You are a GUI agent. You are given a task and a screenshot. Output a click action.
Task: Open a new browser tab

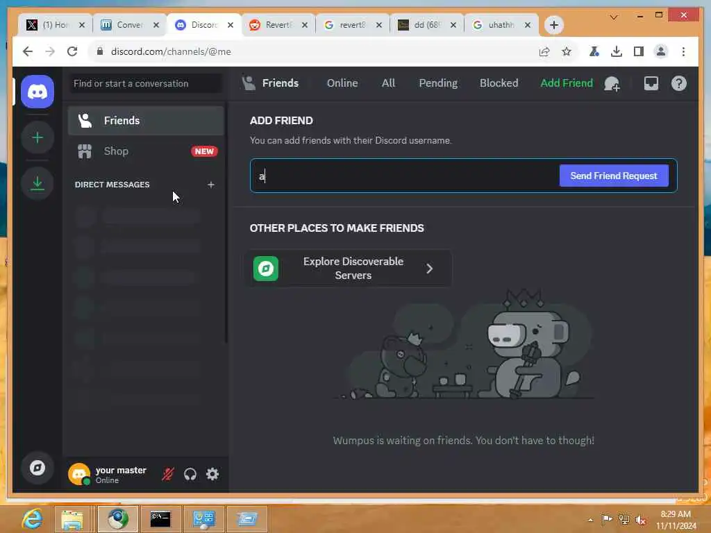tap(553, 25)
